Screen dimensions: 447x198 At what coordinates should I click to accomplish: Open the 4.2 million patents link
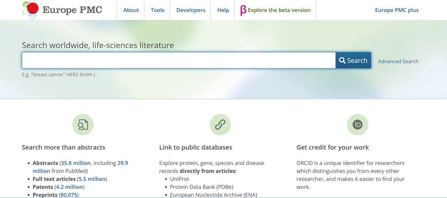tap(69, 187)
